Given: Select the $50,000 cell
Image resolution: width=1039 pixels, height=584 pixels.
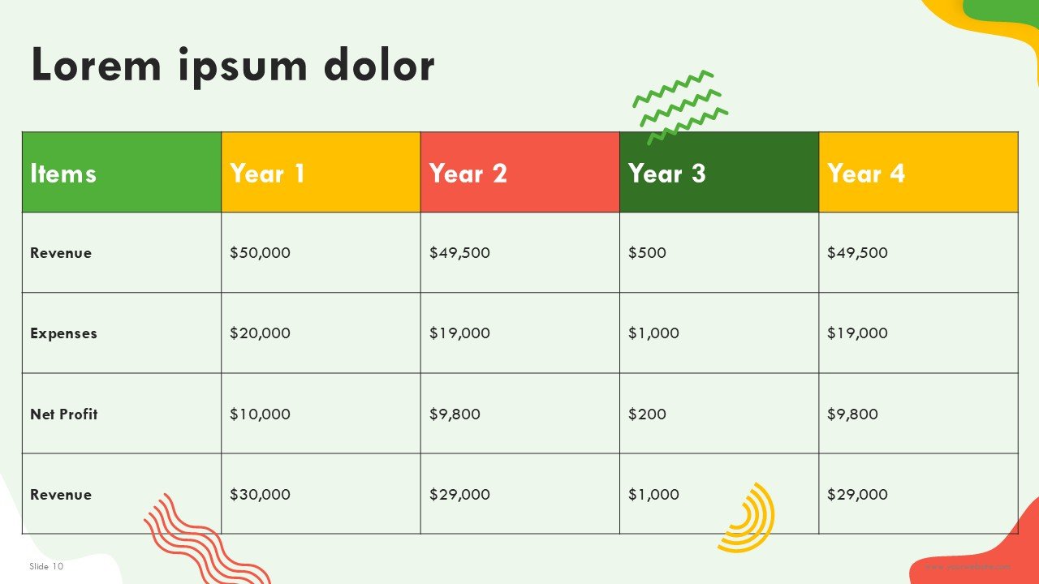Looking at the screenshot, I should click(321, 252).
